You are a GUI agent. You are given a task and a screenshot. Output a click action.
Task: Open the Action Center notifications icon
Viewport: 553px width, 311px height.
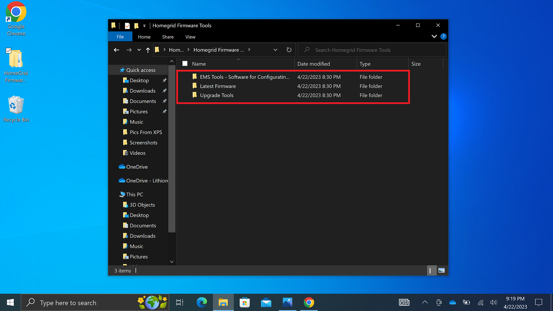tap(538, 303)
